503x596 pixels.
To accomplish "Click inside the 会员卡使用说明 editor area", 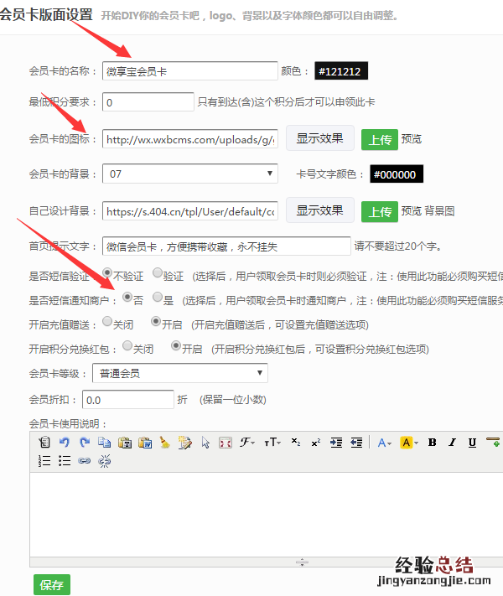I will pos(266,515).
